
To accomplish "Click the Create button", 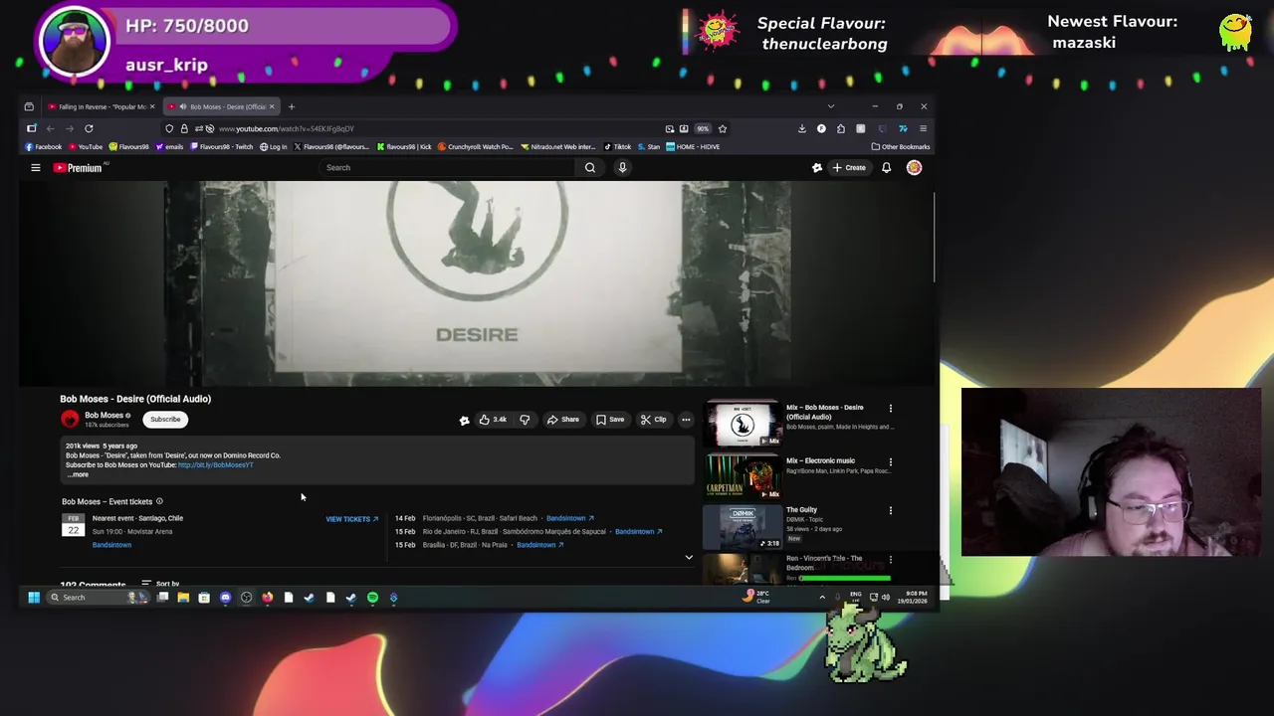I will pyautogui.click(x=849, y=168).
